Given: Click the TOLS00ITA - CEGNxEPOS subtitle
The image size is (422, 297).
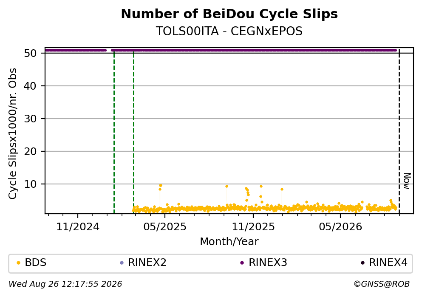Looking at the screenshot, I should 229,31.
